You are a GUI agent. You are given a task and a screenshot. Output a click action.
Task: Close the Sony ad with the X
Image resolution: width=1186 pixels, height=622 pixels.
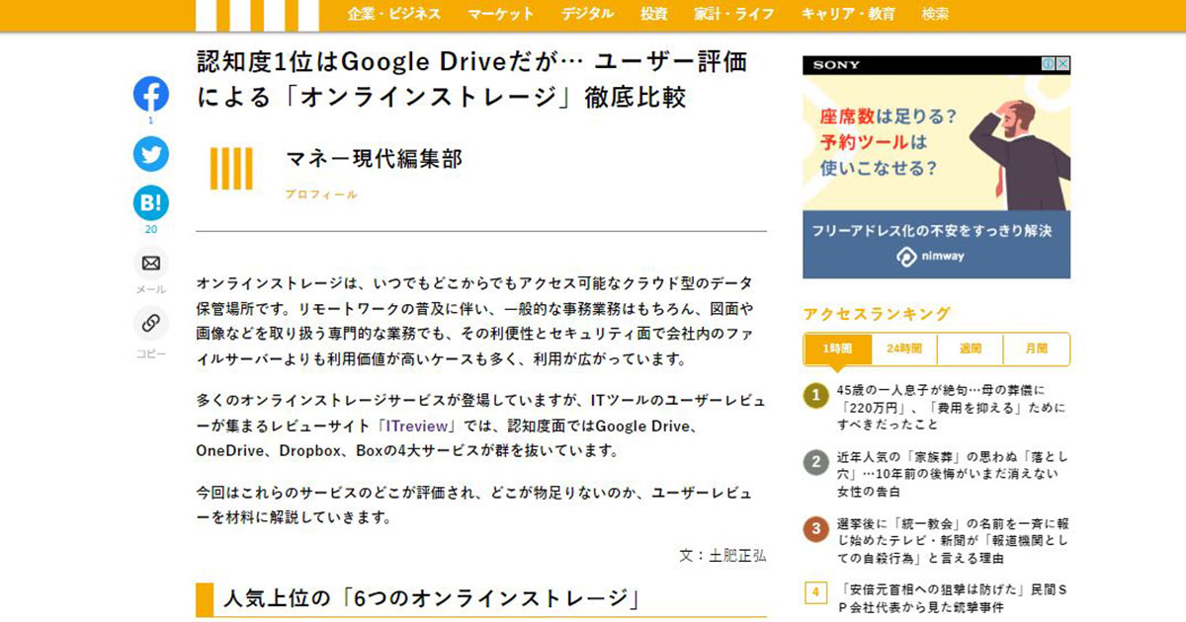[1063, 64]
